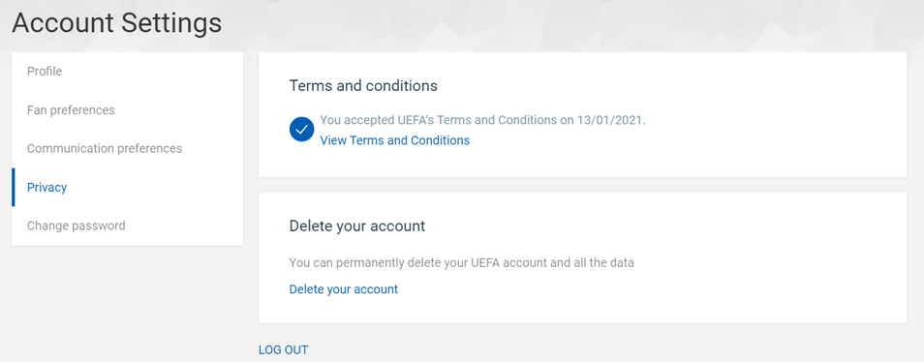Image resolution: width=924 pixels, height=362 pixels.
Task: Click the blue active indicator bar beside Privacy
Action: tap(13, 187)
